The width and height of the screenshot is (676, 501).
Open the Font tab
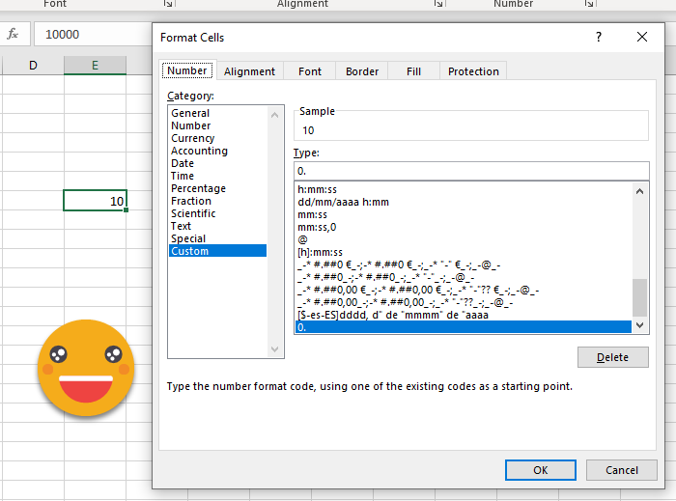tap(310, 71)
